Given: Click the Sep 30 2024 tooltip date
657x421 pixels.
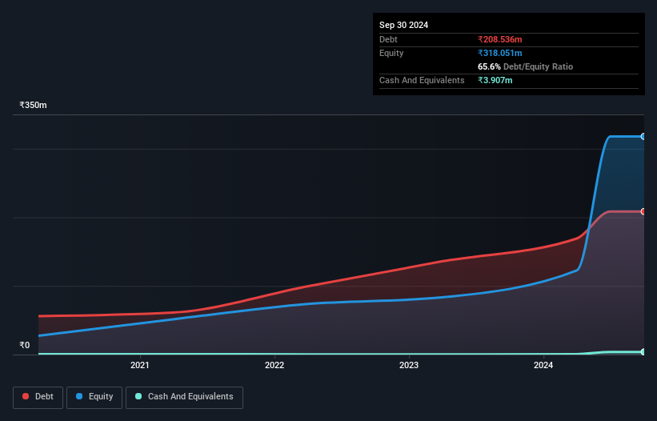Looking at the screenshot, I should point(403,25).
